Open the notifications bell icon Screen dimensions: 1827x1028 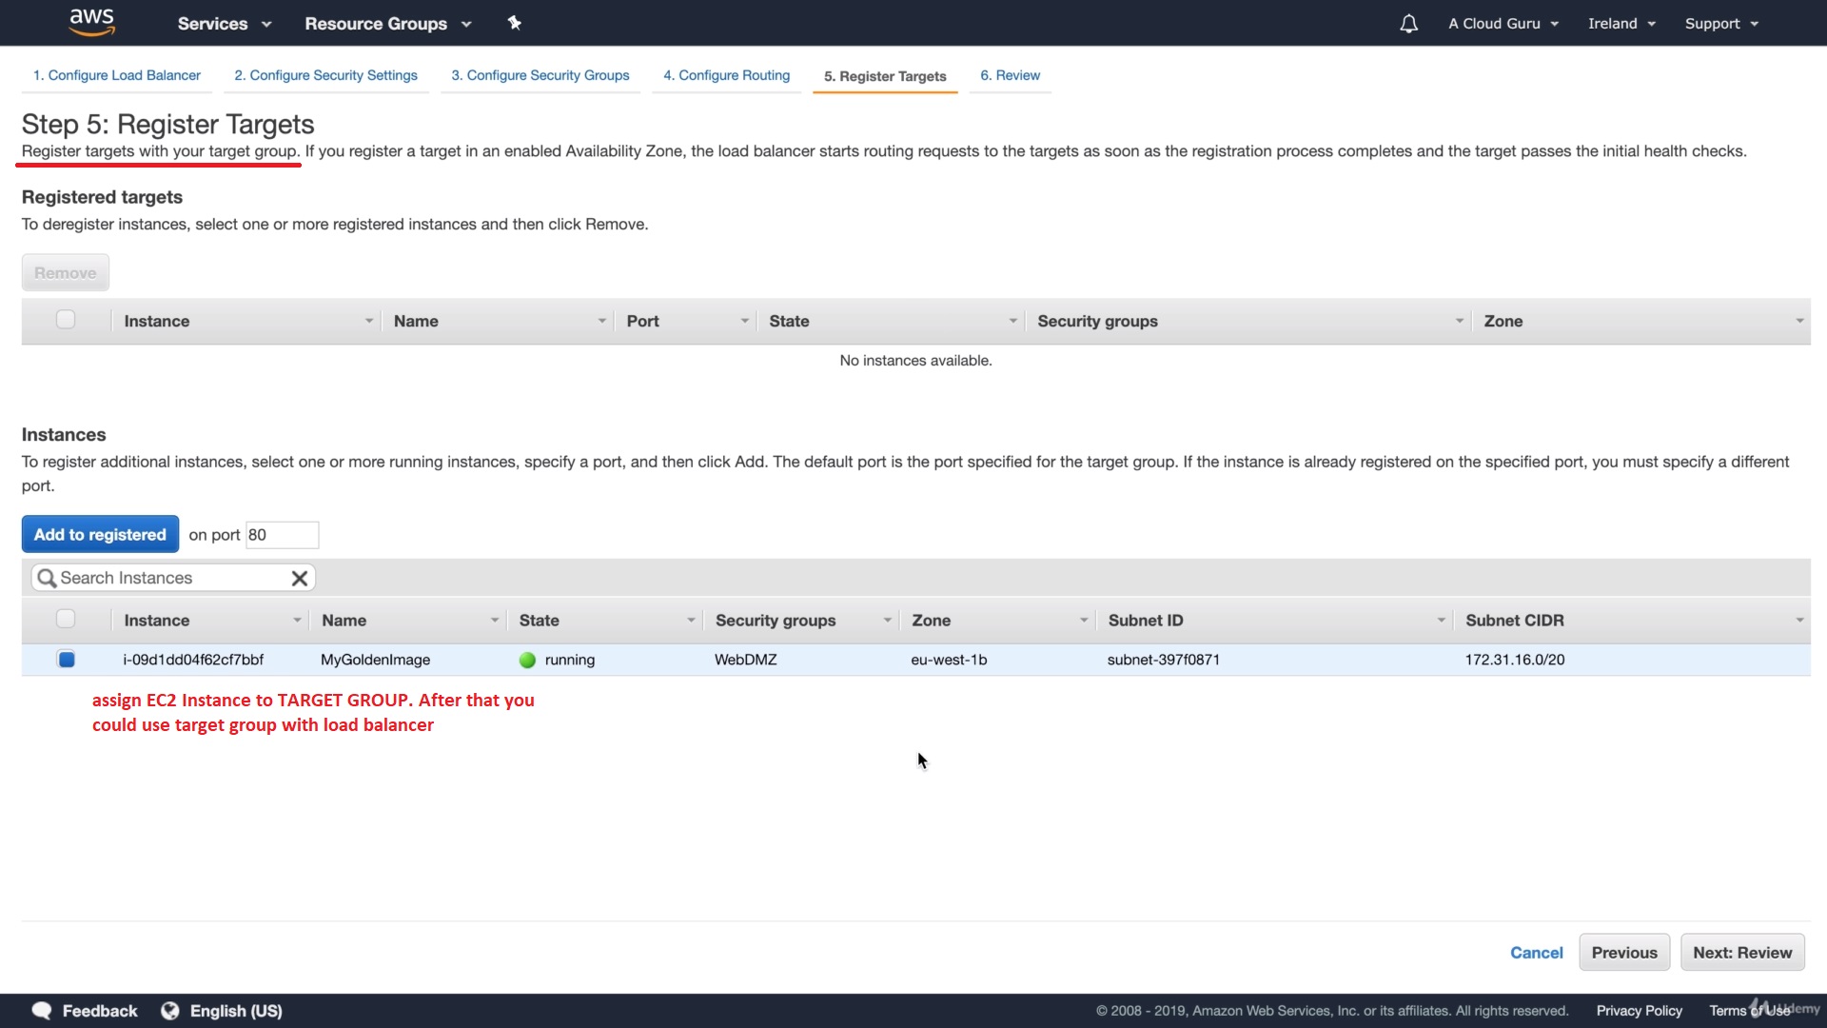pos(1408,24)
